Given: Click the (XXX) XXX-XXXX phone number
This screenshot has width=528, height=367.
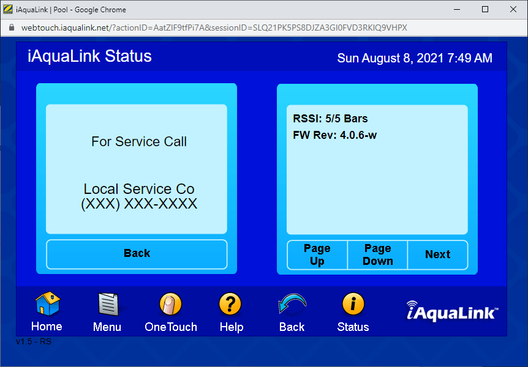Looking at the screenshot, I should point(138,204).
